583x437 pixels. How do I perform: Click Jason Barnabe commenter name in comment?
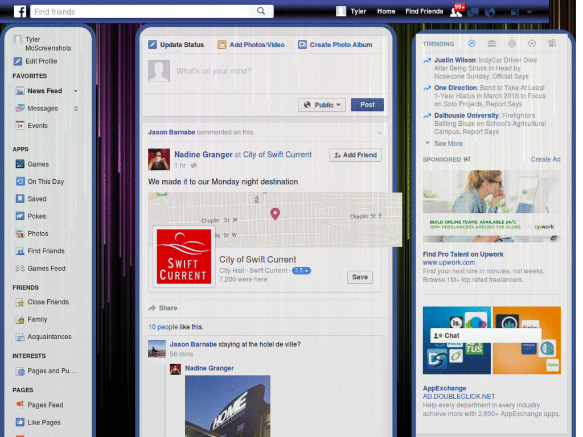193,344
